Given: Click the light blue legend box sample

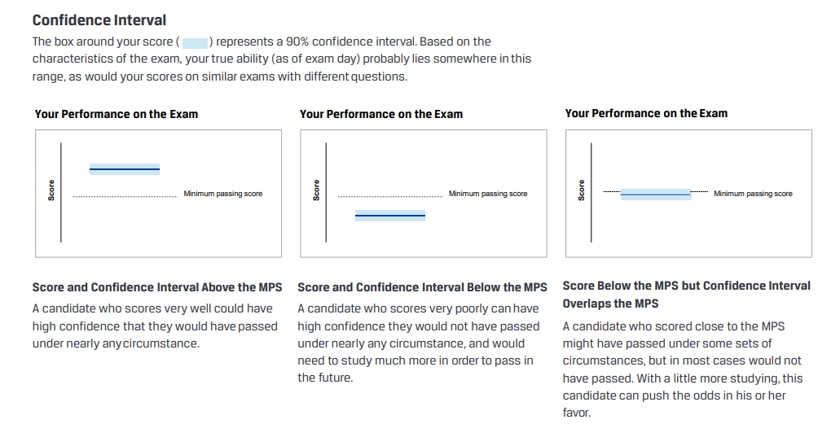Looking at the screenshot, I should [195, 43].
